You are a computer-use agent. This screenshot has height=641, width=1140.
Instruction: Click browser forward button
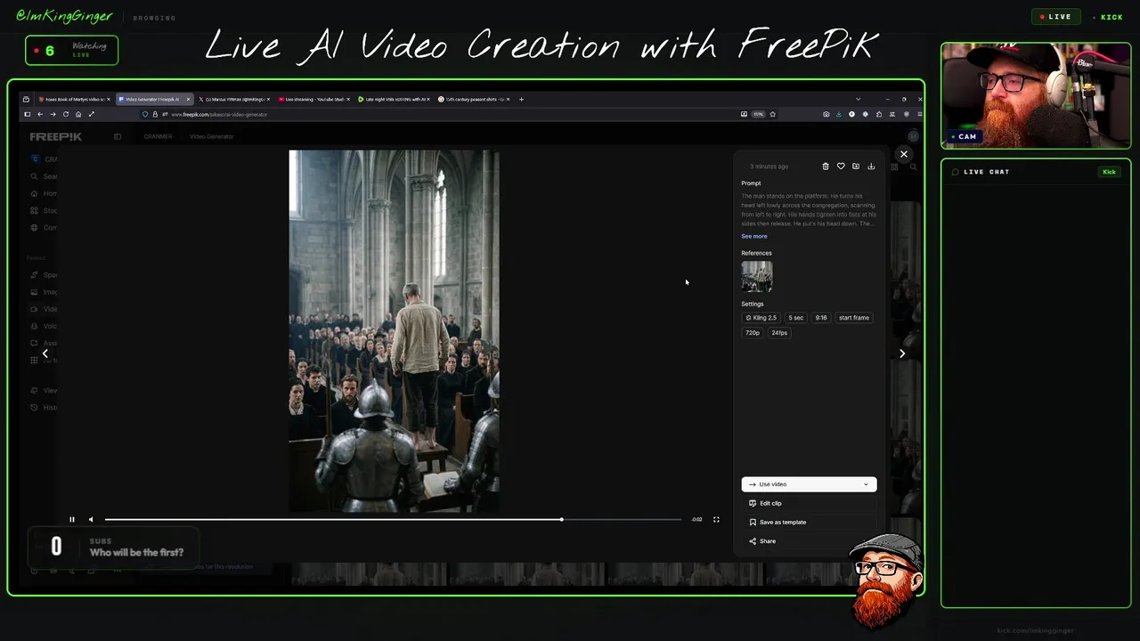click(x=53, y=114)
